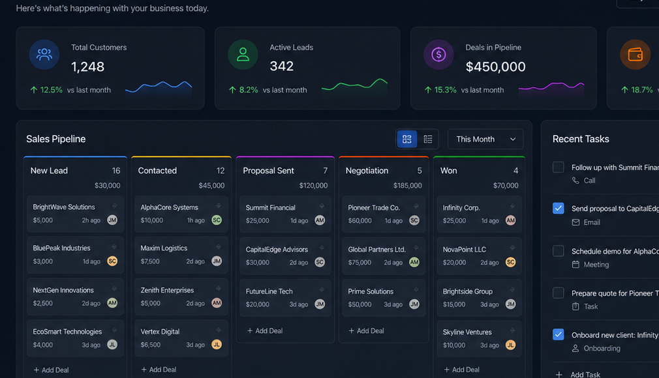This screenshot has height=378, width=659.
Task: Click the Infinity Corp. move icon
Action: click(512, 206)
